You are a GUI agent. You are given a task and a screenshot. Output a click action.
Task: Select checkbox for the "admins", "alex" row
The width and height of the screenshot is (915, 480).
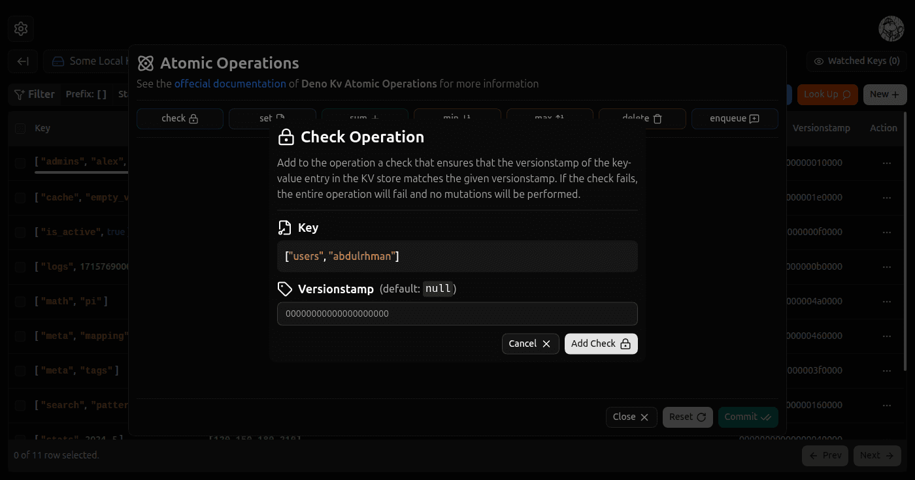(20, 163)
